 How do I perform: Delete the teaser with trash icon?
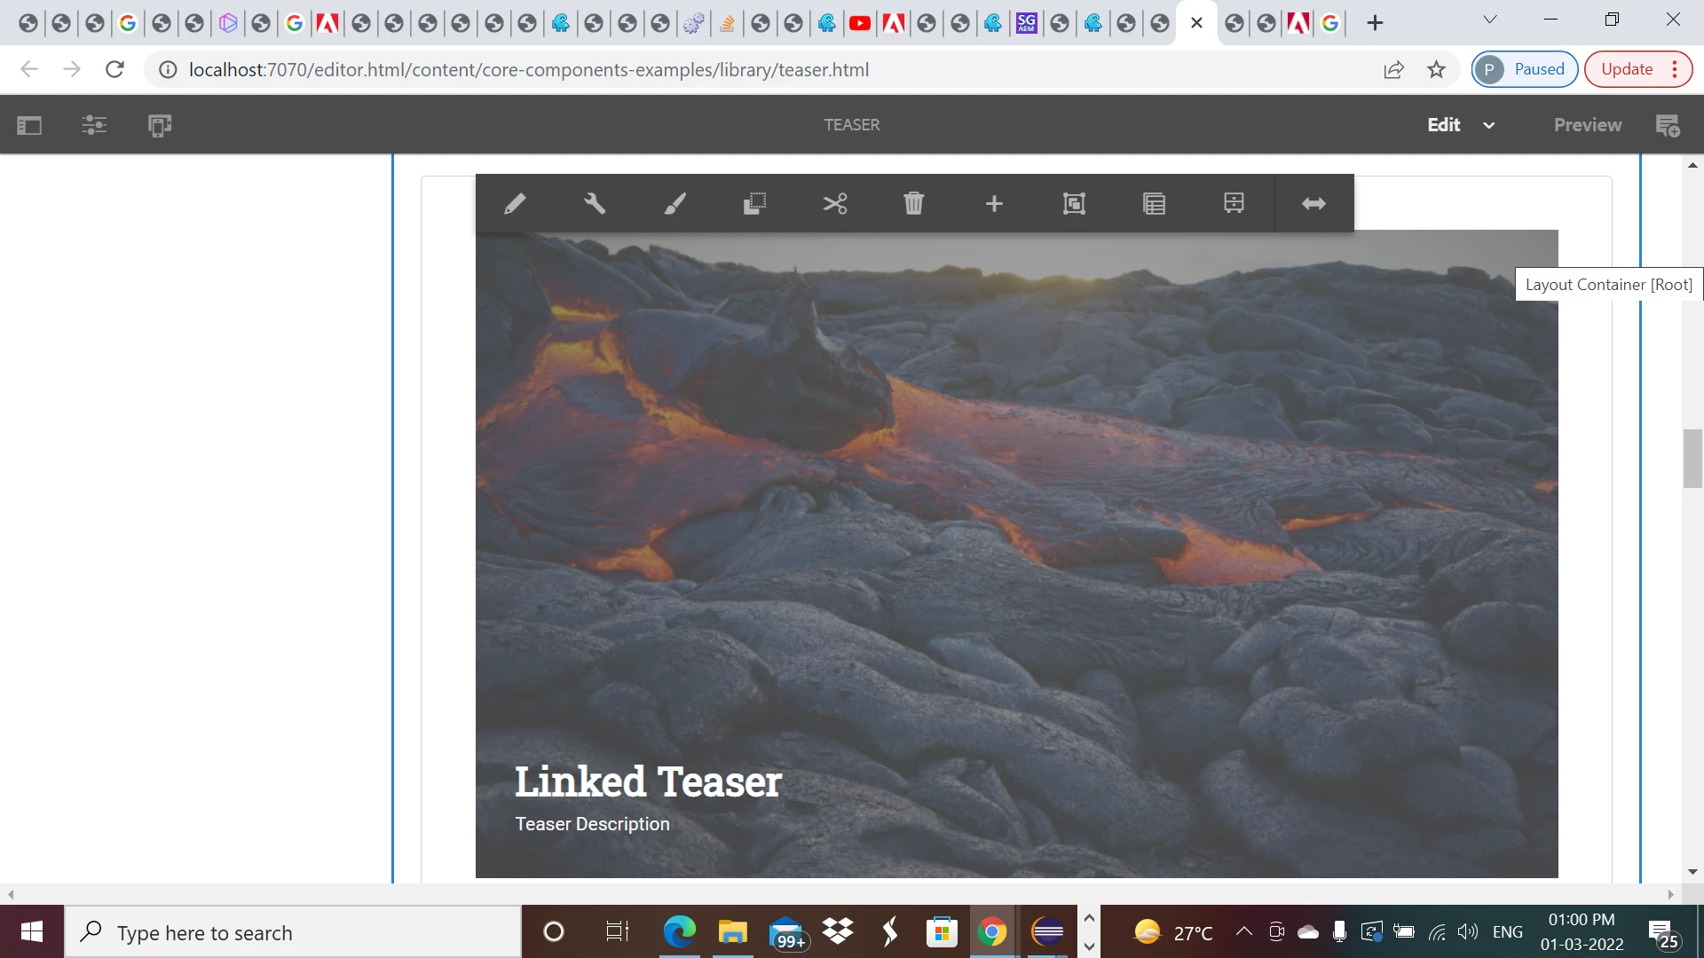(x=914, y=204)
